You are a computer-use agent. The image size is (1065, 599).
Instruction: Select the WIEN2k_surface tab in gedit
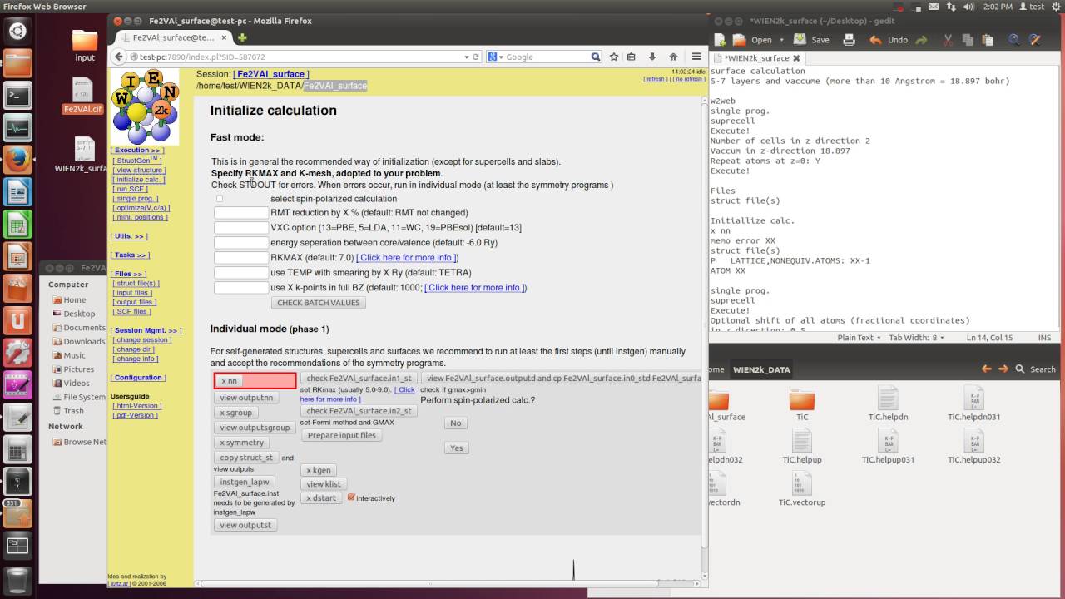(757, 58)
